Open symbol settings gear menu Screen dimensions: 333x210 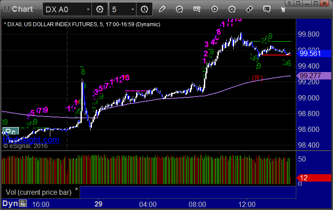point(100,9)
